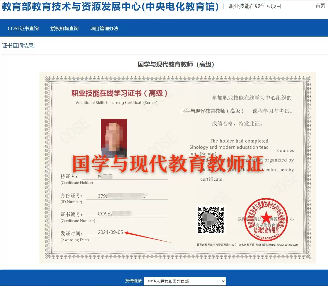Click the 证书查询结果 label
Image resolution: width=328 pixels, height=286 pixels.
[18, 46]
